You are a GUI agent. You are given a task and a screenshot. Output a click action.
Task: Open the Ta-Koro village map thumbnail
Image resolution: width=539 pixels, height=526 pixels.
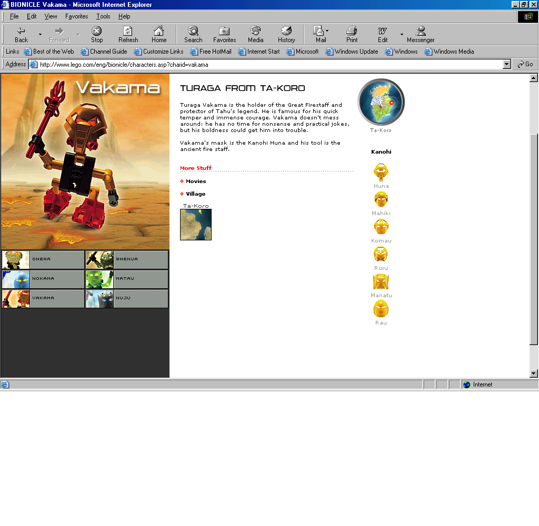pos(196,225)
